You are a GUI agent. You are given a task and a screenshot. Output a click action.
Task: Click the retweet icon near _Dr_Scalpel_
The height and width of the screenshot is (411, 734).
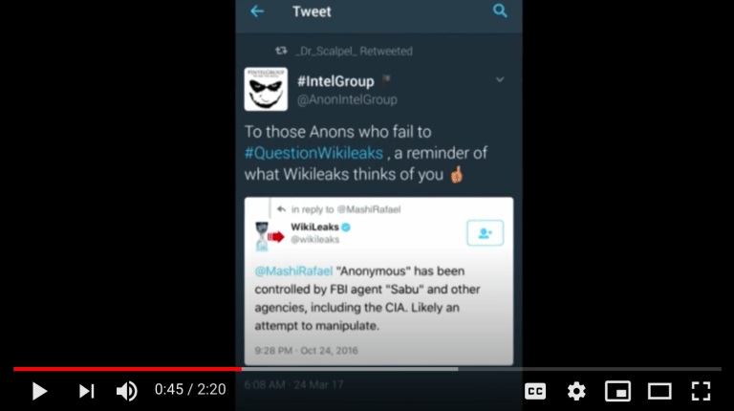click(x=281, y=51)
